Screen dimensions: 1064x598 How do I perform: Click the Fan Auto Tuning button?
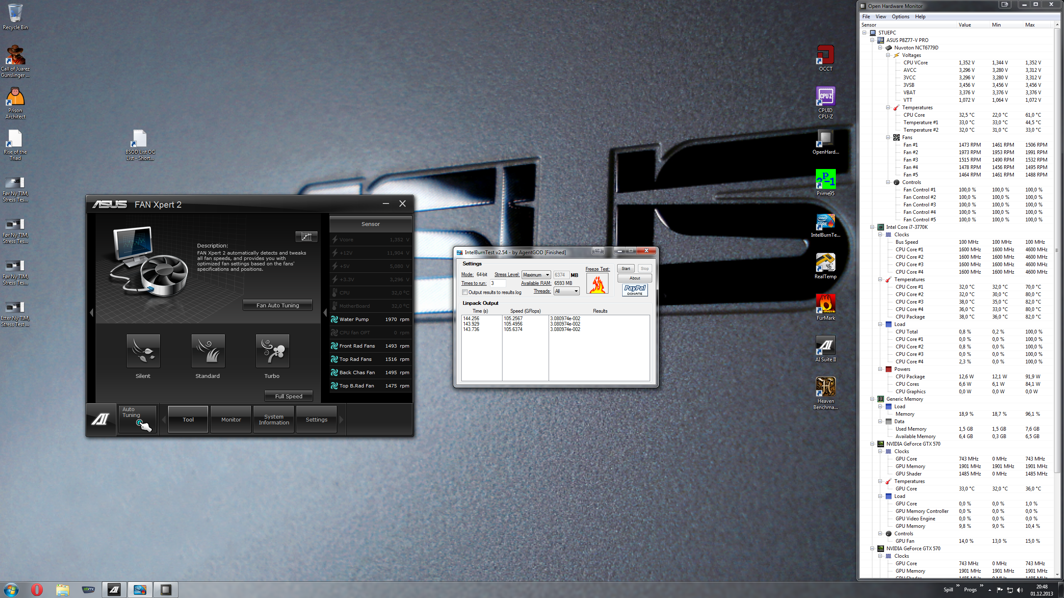278,305
